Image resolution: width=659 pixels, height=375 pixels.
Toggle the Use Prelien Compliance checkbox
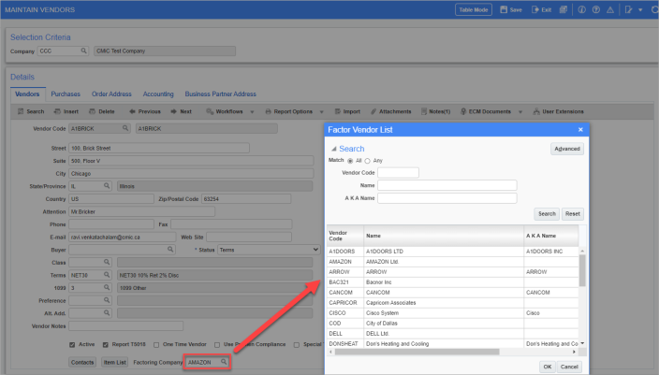[217, 345]
